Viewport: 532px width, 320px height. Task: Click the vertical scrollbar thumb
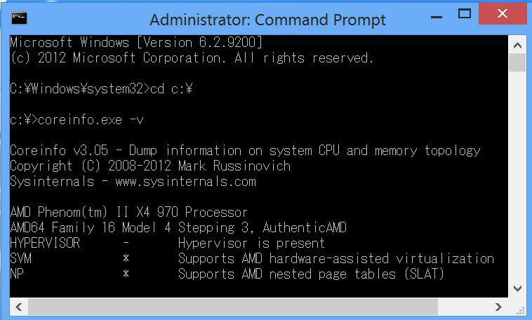517,62
